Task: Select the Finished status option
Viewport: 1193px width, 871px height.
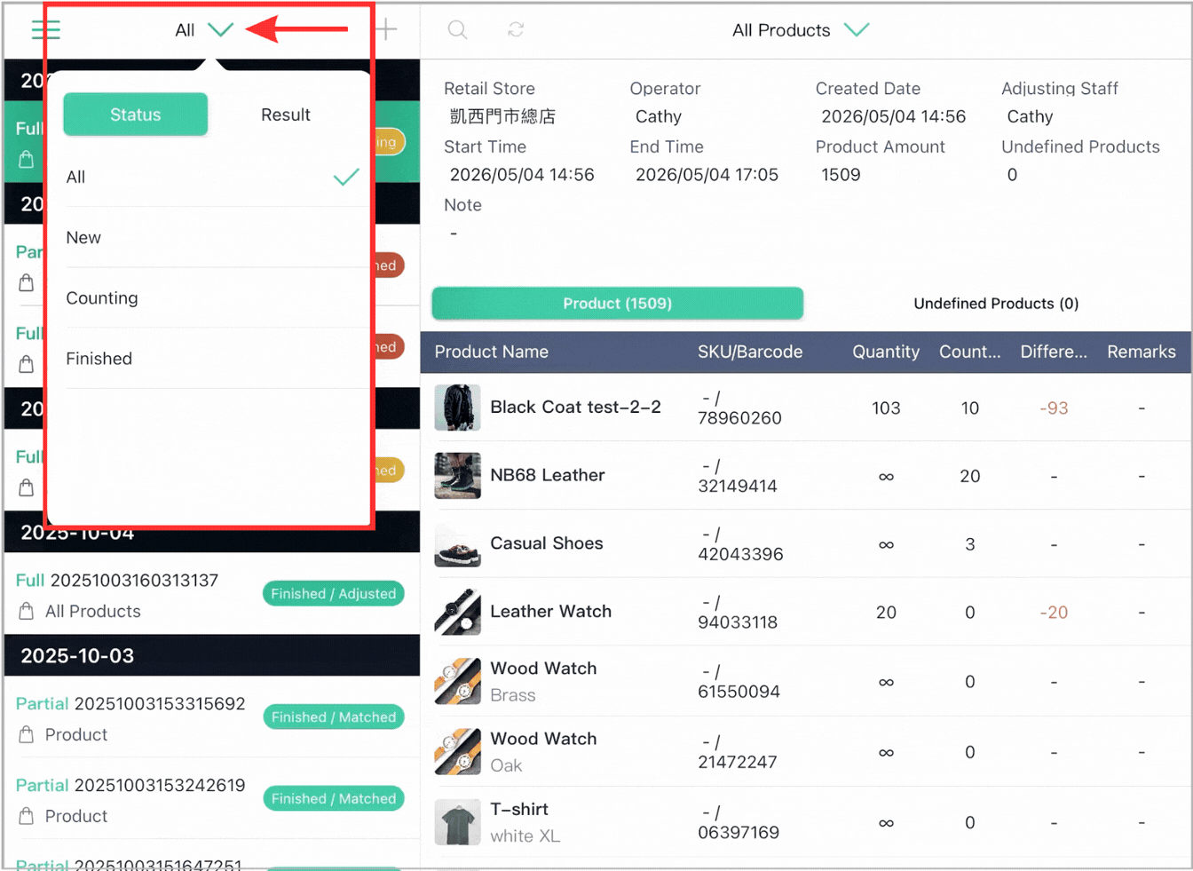Action: [213, 358]
